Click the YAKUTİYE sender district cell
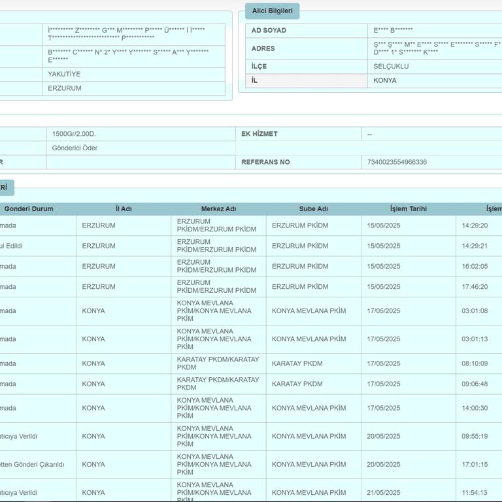The image size is (502, 502). (x=133, y=75)
